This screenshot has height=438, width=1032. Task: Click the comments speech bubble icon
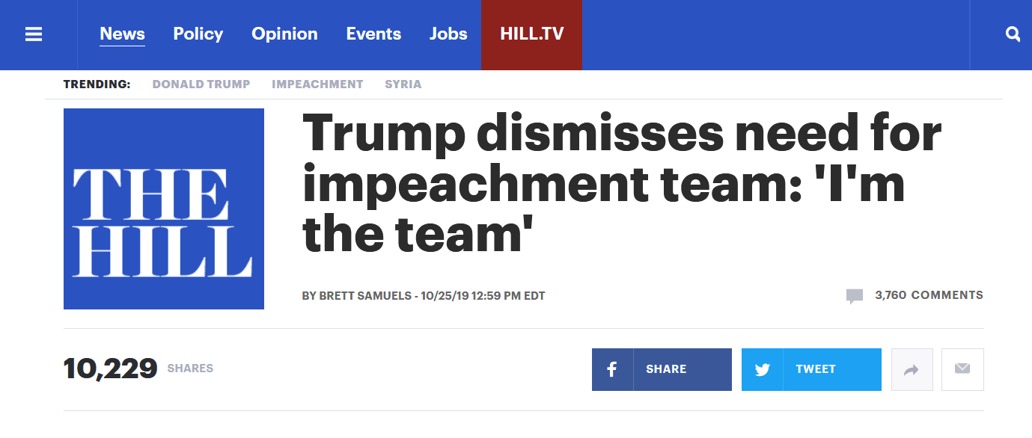[854, 296]
